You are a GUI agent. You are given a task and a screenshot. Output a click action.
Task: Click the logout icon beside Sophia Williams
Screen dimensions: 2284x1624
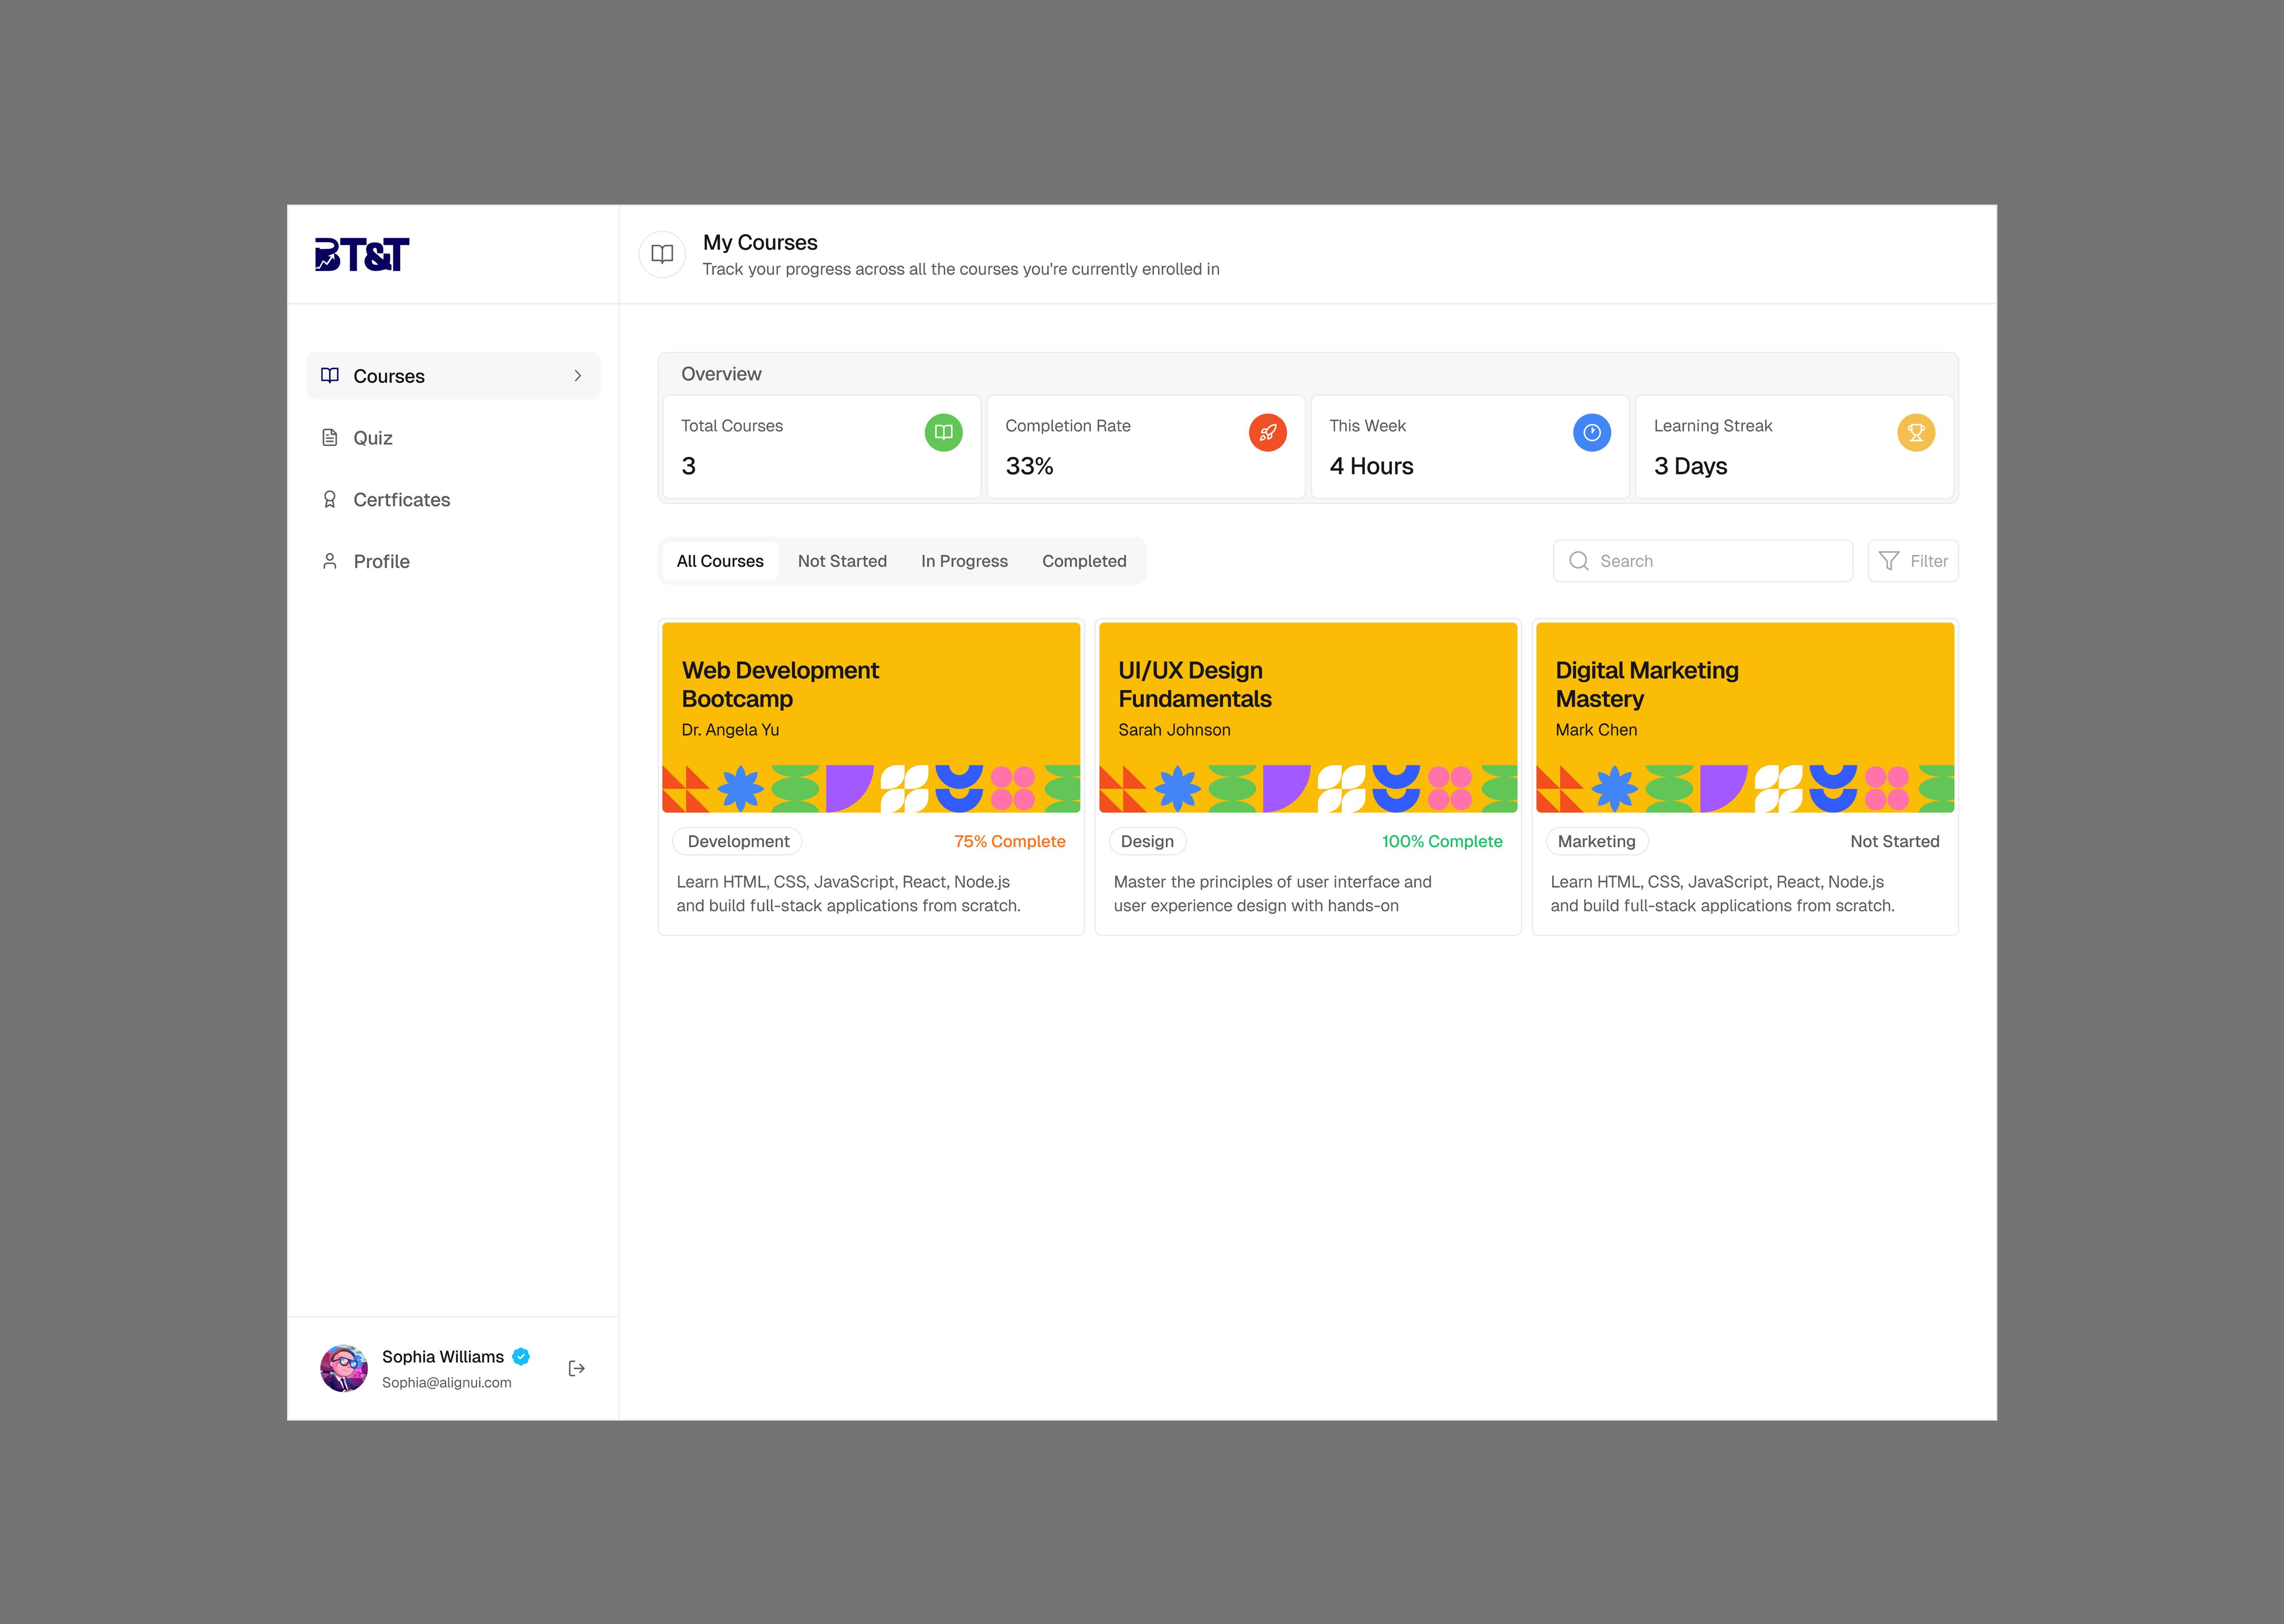click(x=577, y=1368)
